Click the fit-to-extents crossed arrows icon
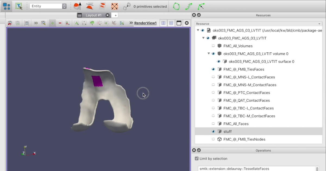The height and width of the screenshot is (171, 326). point(115,6)
